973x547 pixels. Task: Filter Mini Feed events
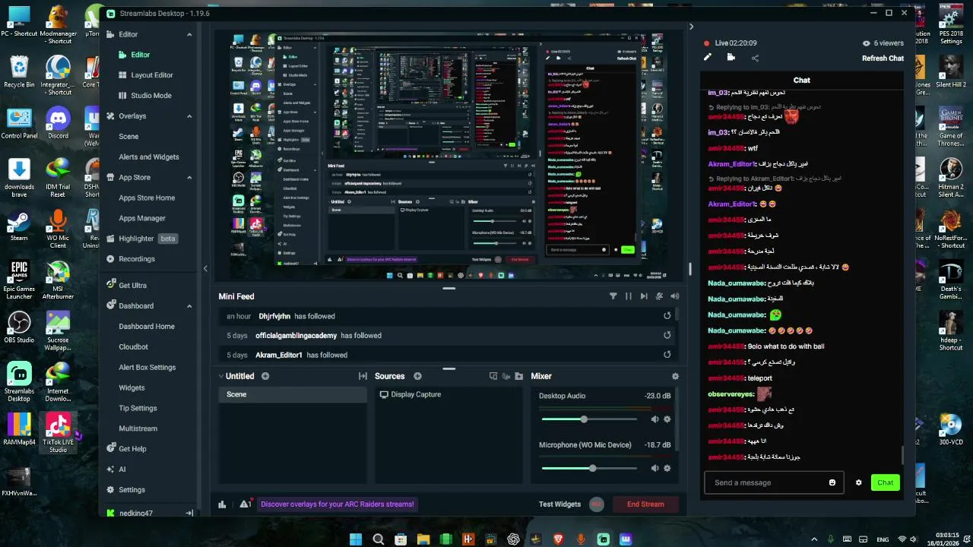pyautogui.click(x=613, y=296)
